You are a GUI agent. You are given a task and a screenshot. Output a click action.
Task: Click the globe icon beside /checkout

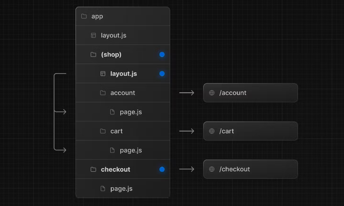[212, 169]
